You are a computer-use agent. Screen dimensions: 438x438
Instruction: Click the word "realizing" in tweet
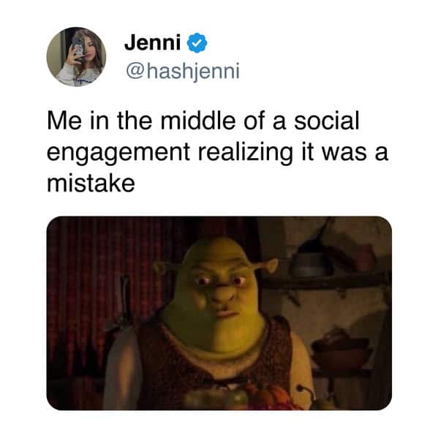246,153
